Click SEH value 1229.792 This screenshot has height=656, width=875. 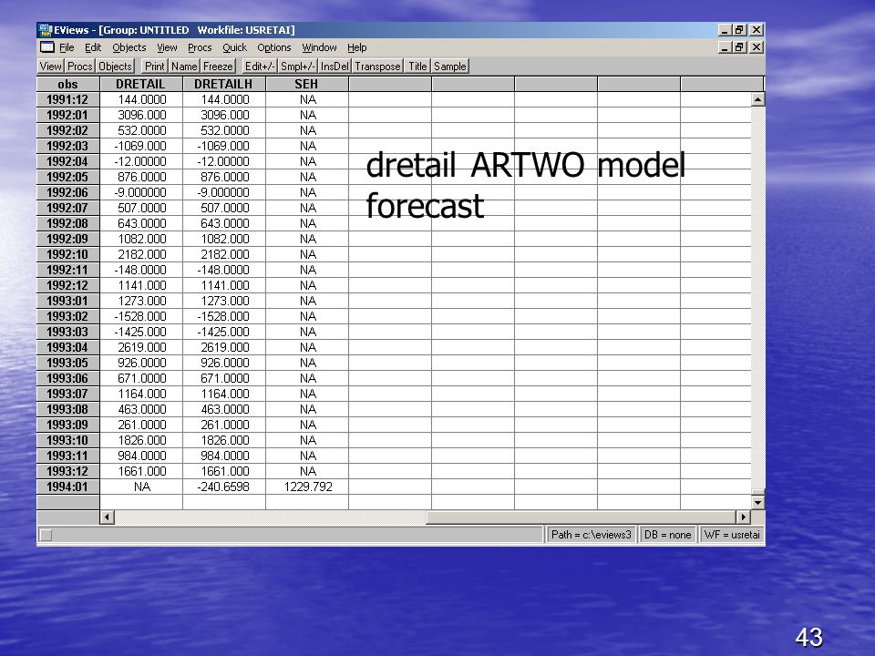(307, 487)
